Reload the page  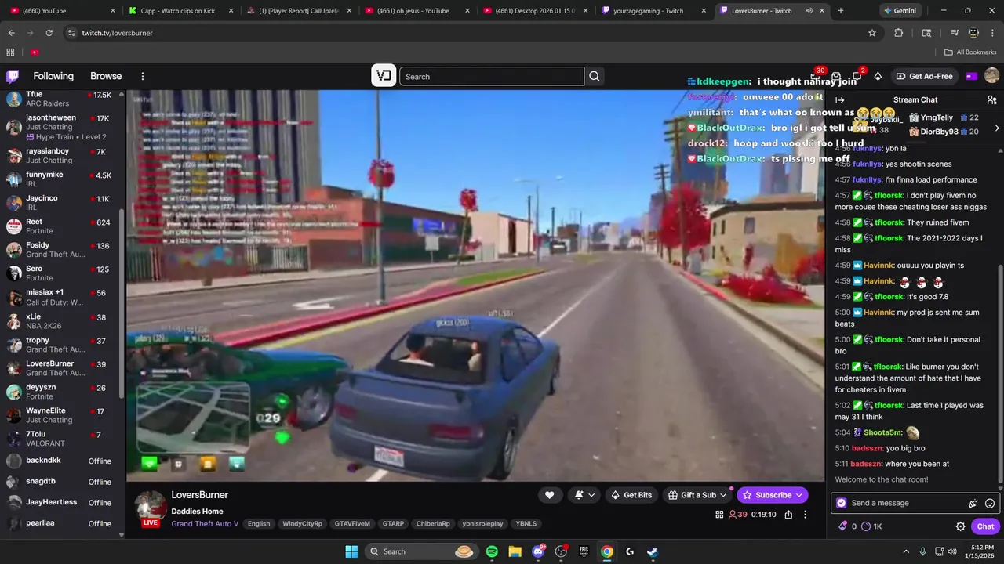point(49,33)
